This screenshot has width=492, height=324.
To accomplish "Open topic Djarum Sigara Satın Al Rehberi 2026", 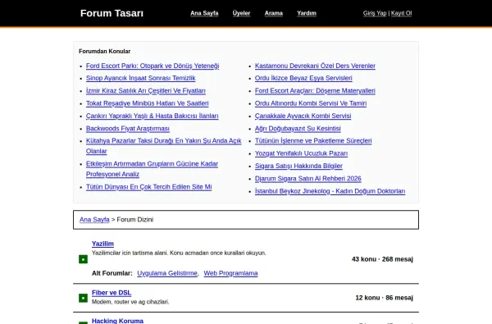I will tap(307, 179).
